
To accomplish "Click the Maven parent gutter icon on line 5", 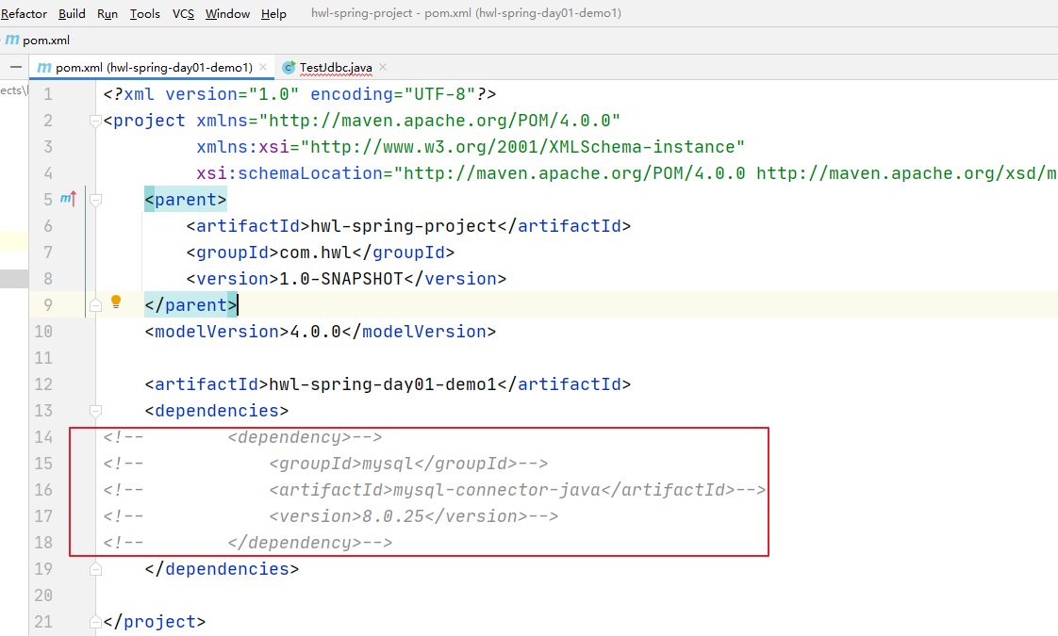I will tap(68, 198).
